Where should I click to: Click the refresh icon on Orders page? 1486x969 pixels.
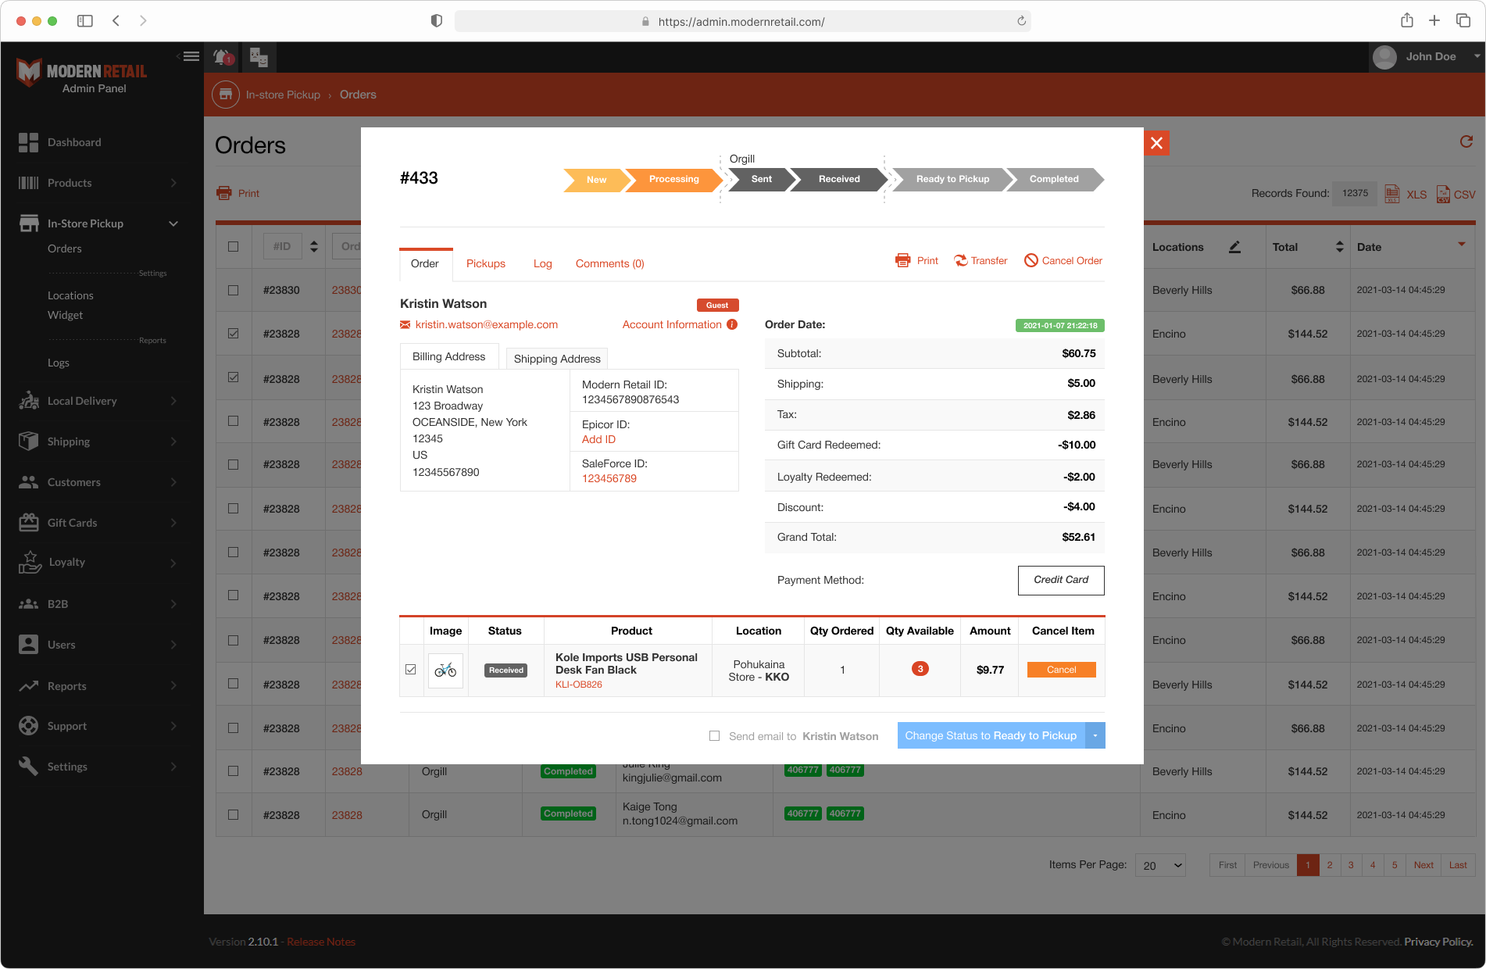1466,142
